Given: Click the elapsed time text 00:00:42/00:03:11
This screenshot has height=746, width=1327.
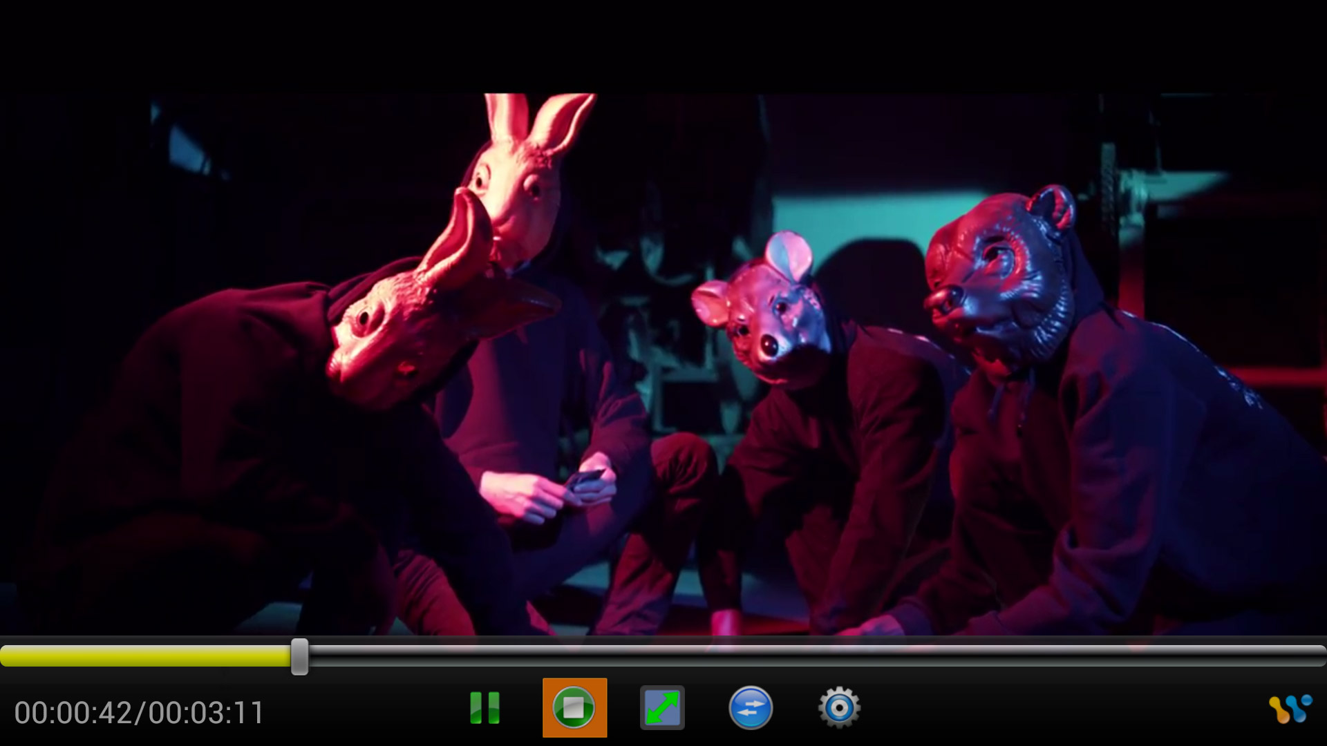Looking at the screenshot, I should click(x=139, y=713).
